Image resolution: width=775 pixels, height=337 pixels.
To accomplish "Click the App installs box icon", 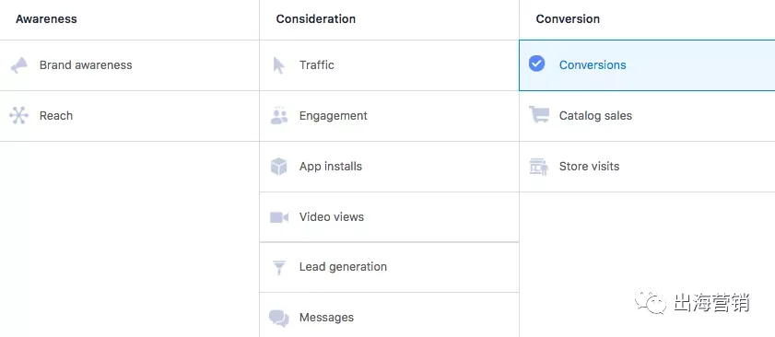I will click(x=279, y=167).
